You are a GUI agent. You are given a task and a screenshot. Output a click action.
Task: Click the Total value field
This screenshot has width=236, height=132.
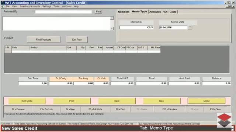point(152,83)
